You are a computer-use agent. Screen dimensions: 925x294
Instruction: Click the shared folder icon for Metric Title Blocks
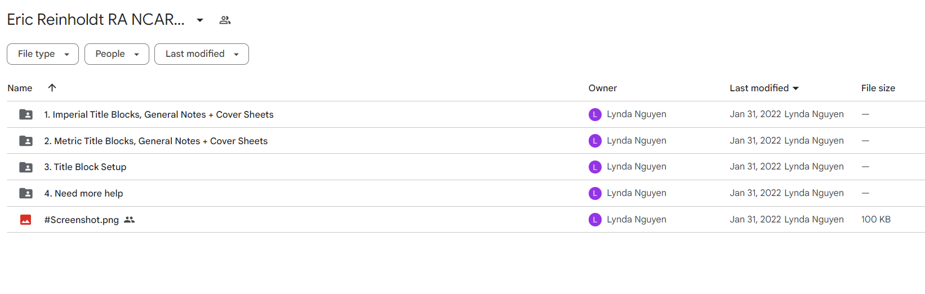point(26,141)
